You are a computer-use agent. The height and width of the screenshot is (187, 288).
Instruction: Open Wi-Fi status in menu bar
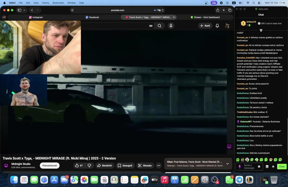(248, 3)
